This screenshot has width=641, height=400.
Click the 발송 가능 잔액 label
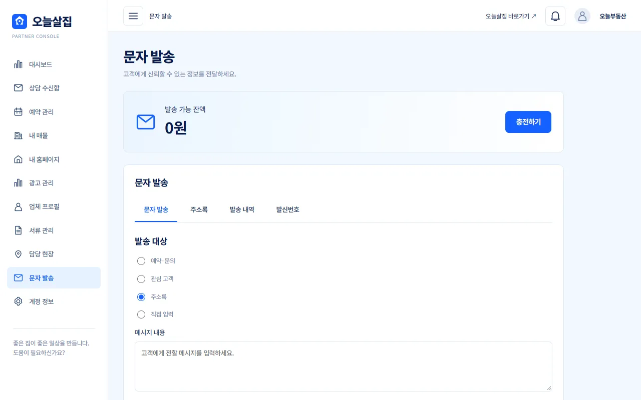click(x=185, y=109)
